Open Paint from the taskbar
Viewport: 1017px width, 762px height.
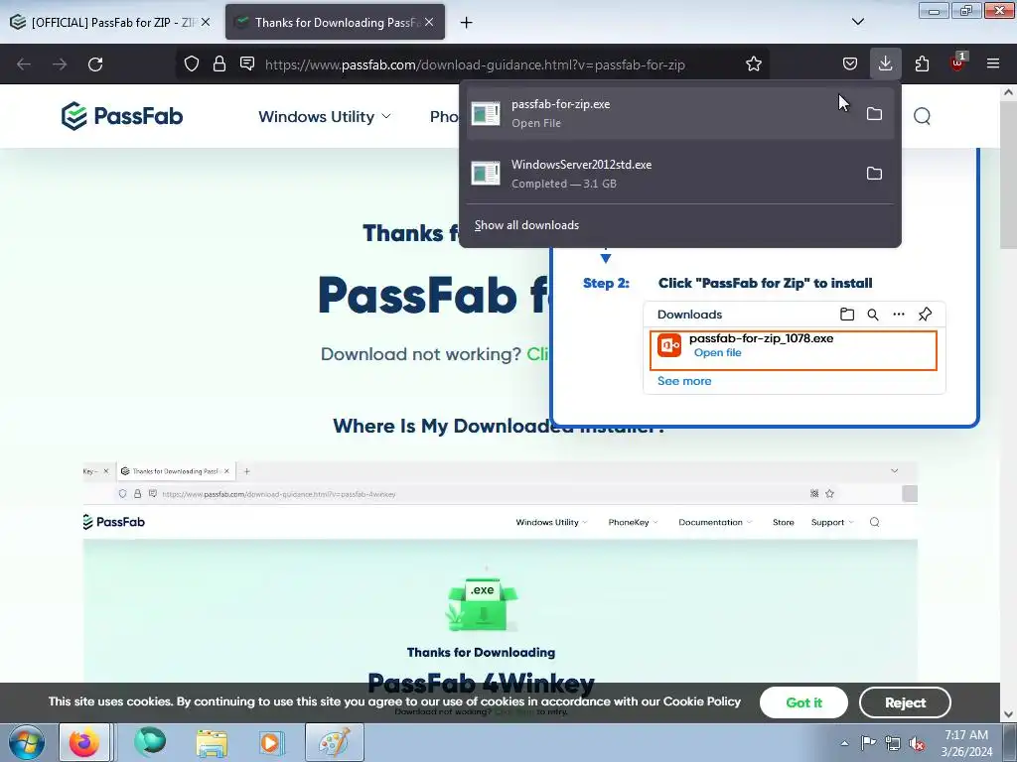(x=334, y=742)
